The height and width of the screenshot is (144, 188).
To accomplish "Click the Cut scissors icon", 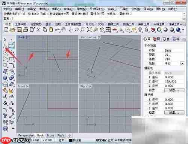I will 38,30.
